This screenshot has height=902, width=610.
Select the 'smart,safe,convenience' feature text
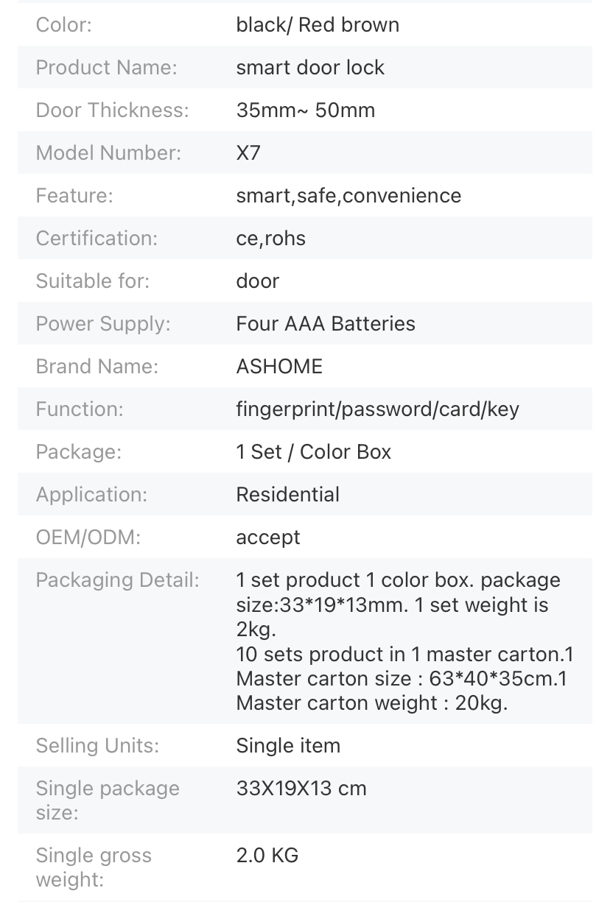tap(348, 196)
